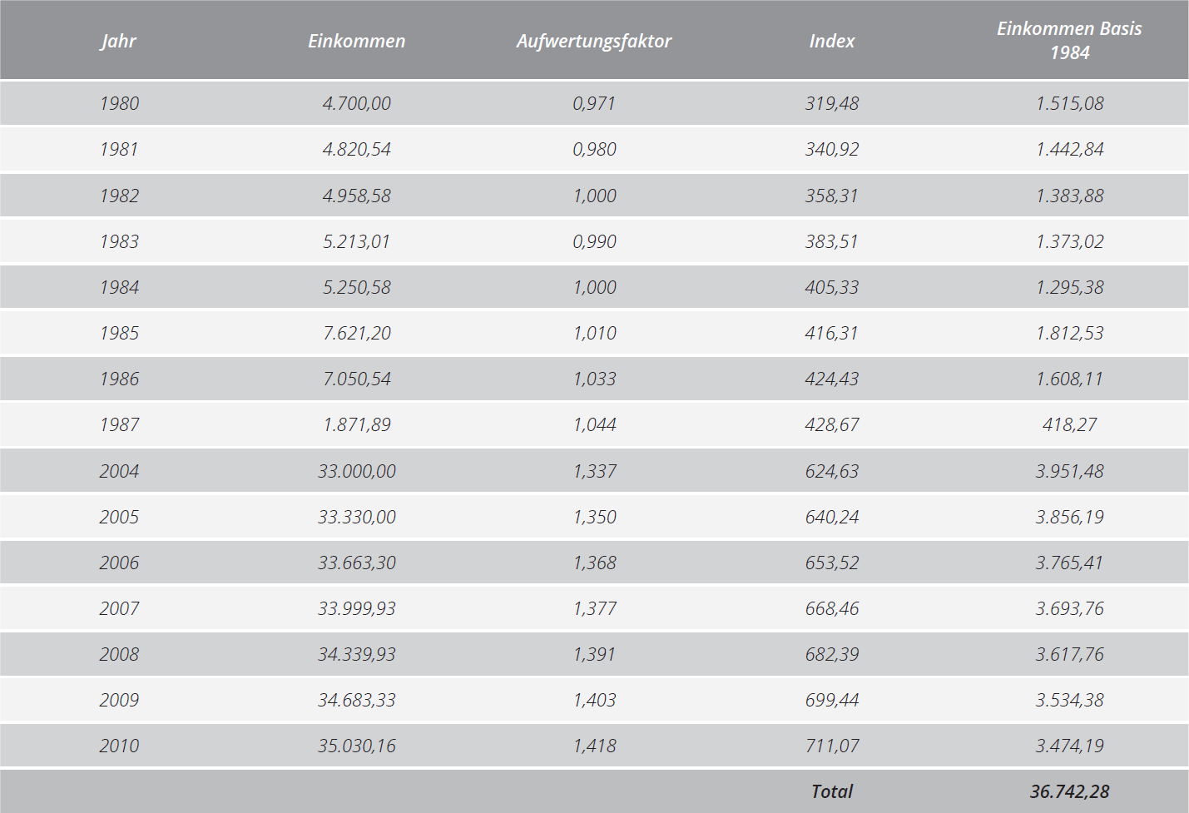Select index value 340,92

coord(832,149)
